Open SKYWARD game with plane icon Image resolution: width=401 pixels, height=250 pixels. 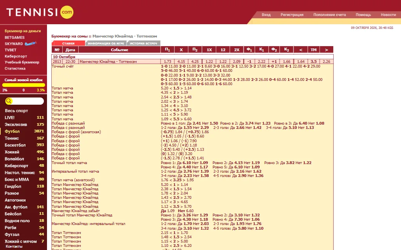pos(20,44)
